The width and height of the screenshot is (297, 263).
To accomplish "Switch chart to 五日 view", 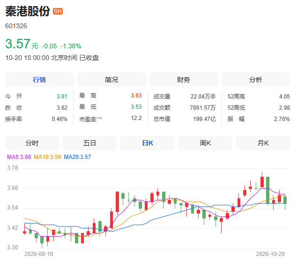I will tap(89, 143).
